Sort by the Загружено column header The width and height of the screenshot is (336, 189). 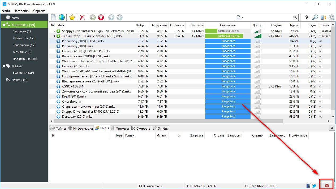pos(159,25)
